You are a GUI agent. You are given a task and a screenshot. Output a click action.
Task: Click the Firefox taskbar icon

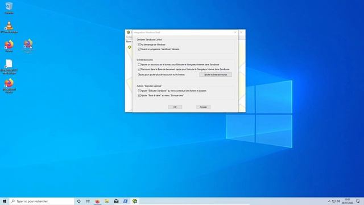pyautogui.click(x=97, y=201)
